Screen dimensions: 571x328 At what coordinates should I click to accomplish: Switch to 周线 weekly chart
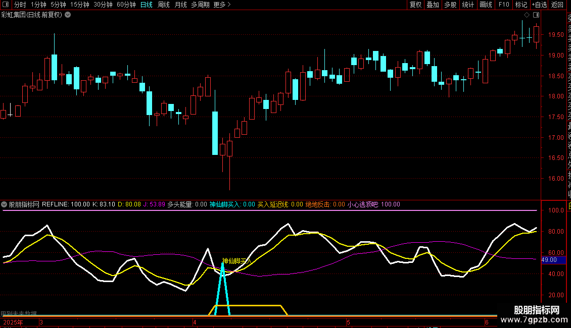(164, 5)
